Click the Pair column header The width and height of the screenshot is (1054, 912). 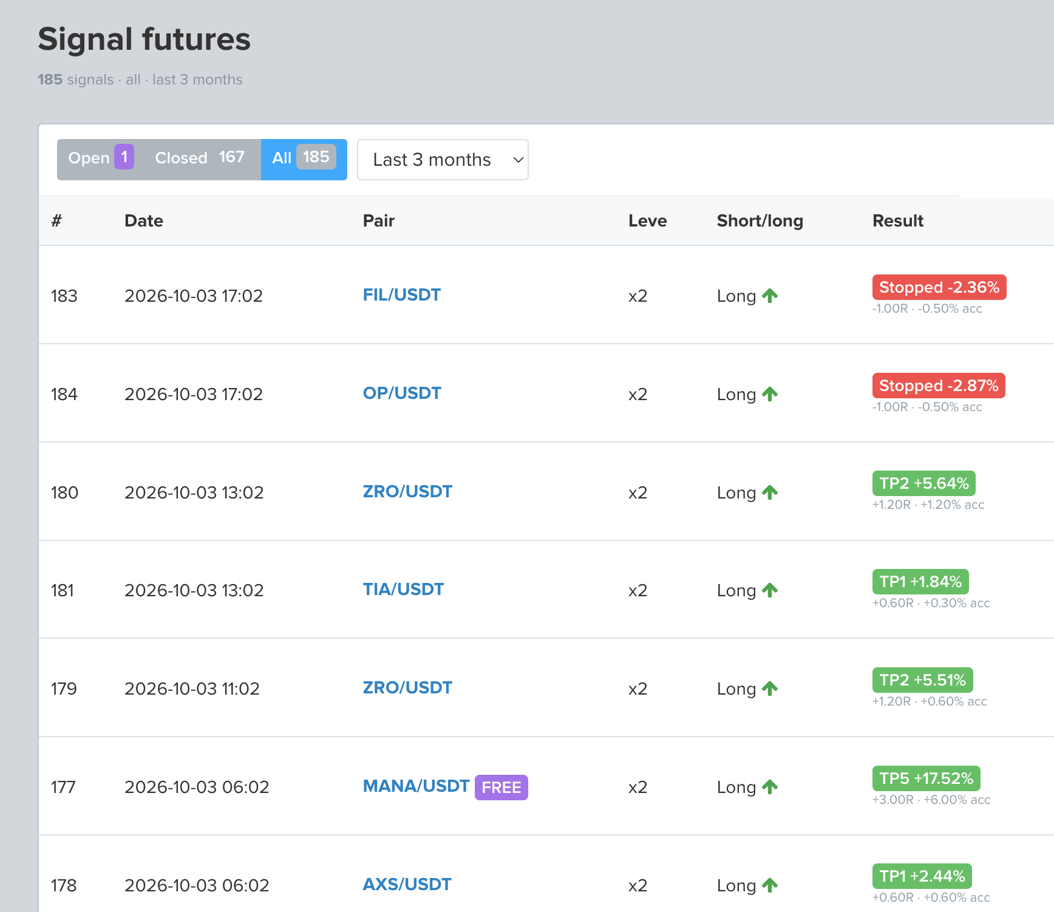tap(379, 220)
